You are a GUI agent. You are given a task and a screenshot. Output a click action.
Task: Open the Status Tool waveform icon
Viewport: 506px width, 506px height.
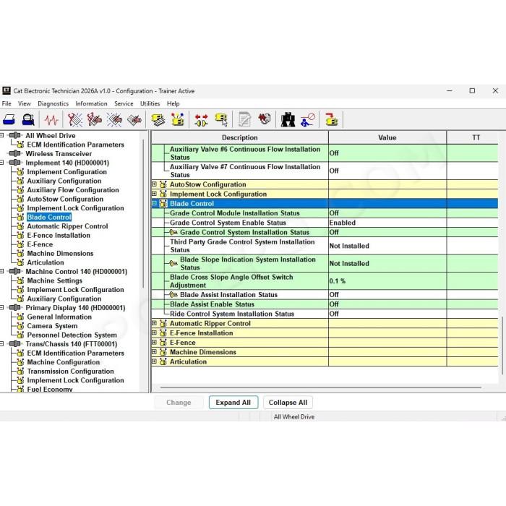[x=51, y=120]
